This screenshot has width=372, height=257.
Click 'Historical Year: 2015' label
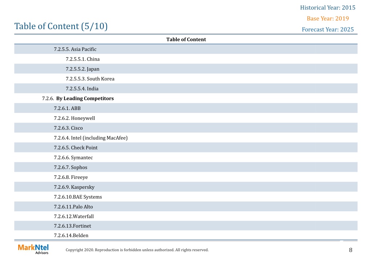328,8
